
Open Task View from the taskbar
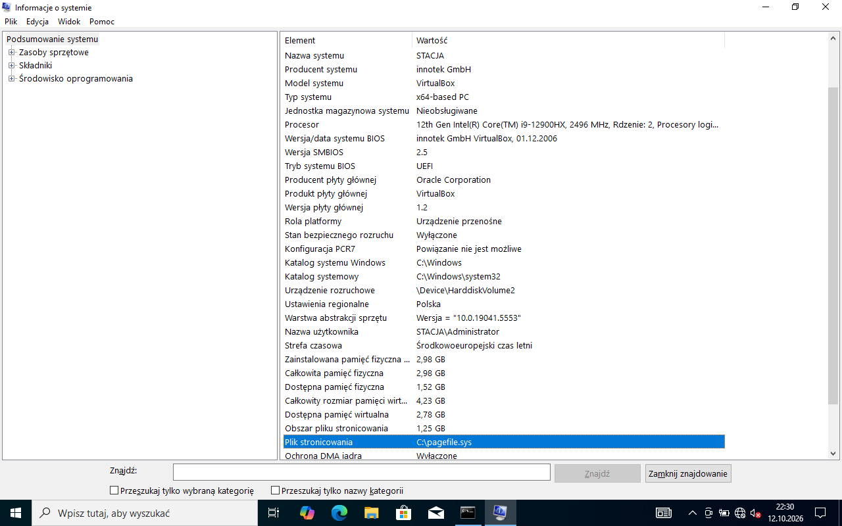pyautogui.click(x=273, y=513)
